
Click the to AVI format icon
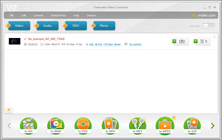coord(28,125)
